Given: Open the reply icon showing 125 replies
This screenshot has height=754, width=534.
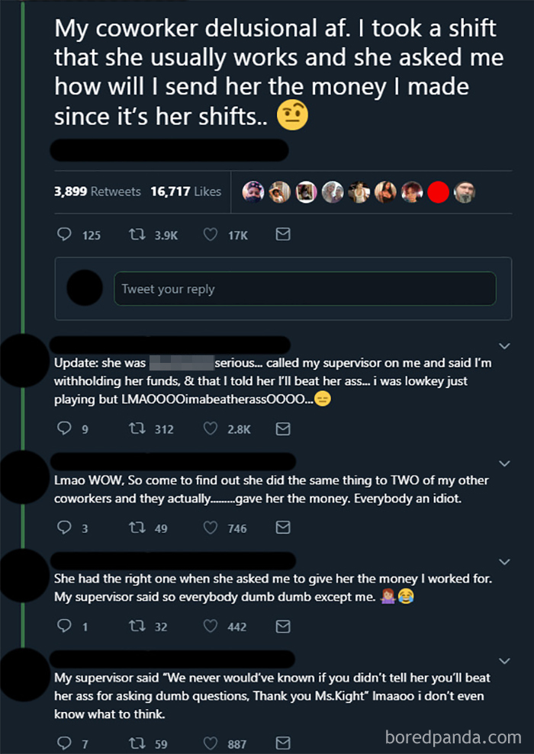Looking at the screenshot, I should (x=65, y=235).
